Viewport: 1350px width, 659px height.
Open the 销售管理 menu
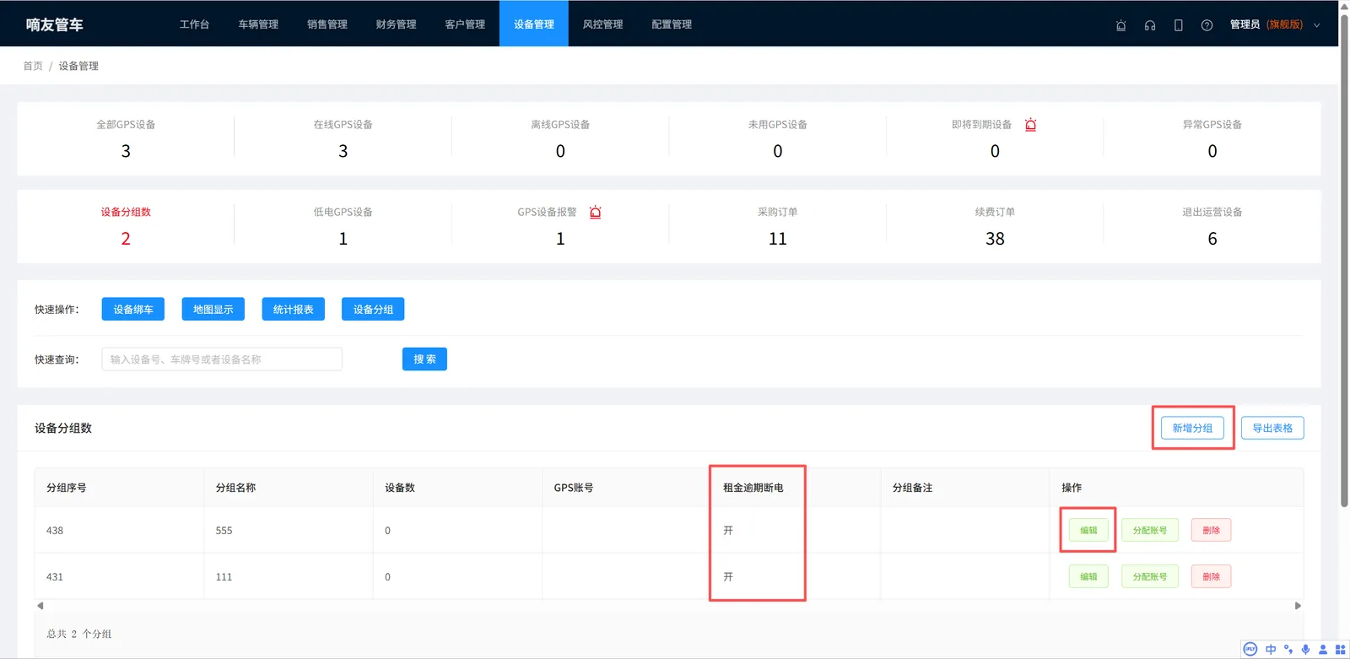[327, 24]
